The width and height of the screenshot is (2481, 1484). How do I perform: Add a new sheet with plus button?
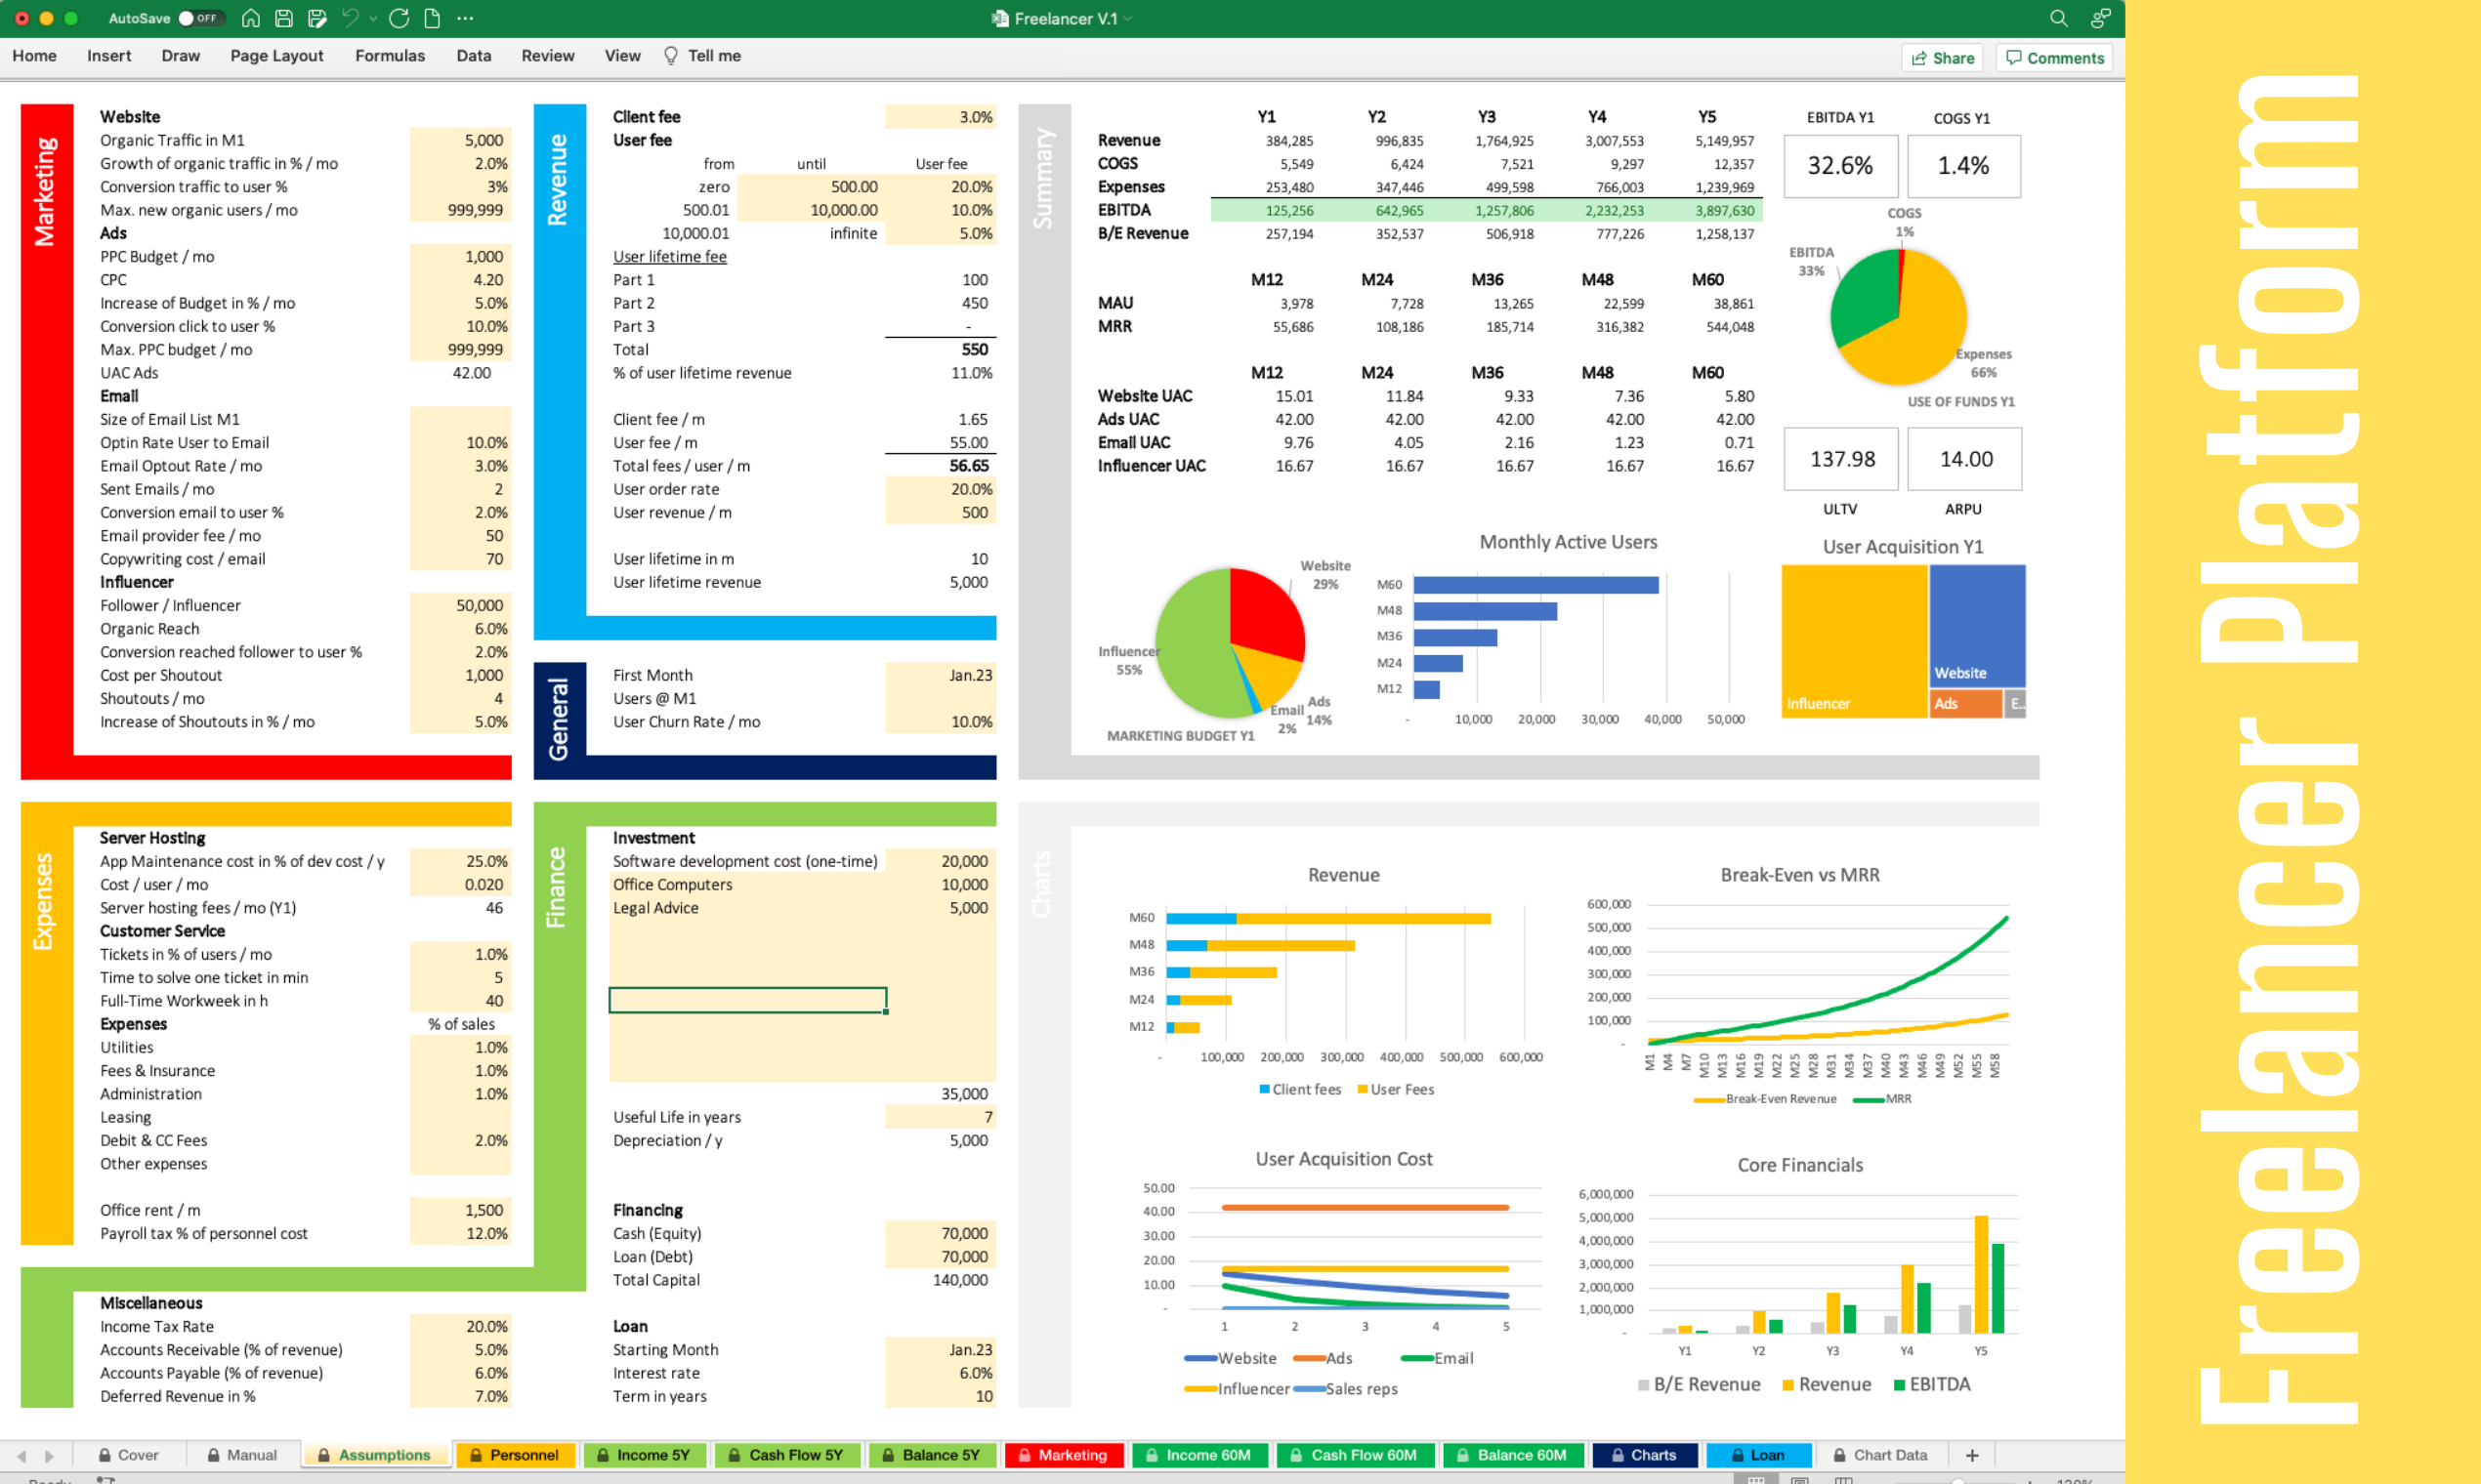[x=1972, y=1455]
